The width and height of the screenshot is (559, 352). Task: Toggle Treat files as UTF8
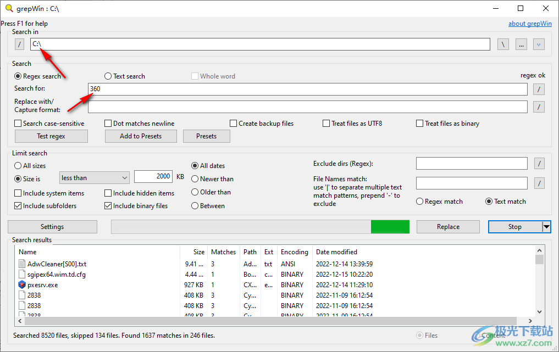[352, 123]
